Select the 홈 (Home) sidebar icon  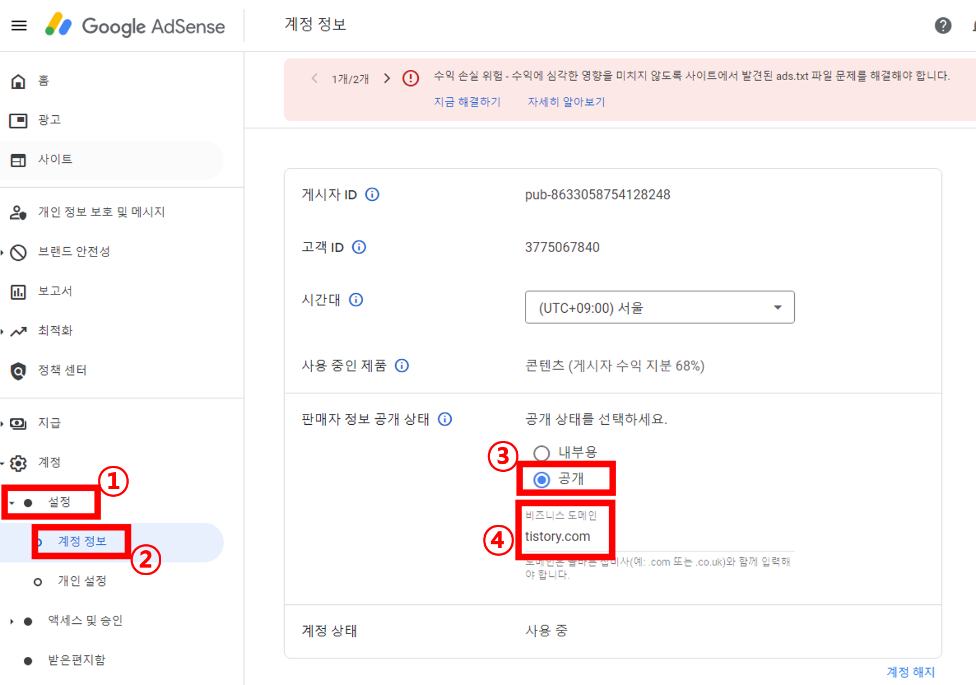pyautogui.click(x=18, y=81)
